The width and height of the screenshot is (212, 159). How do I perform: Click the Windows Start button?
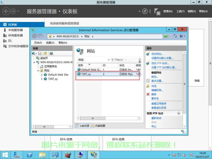pos(5,155)
